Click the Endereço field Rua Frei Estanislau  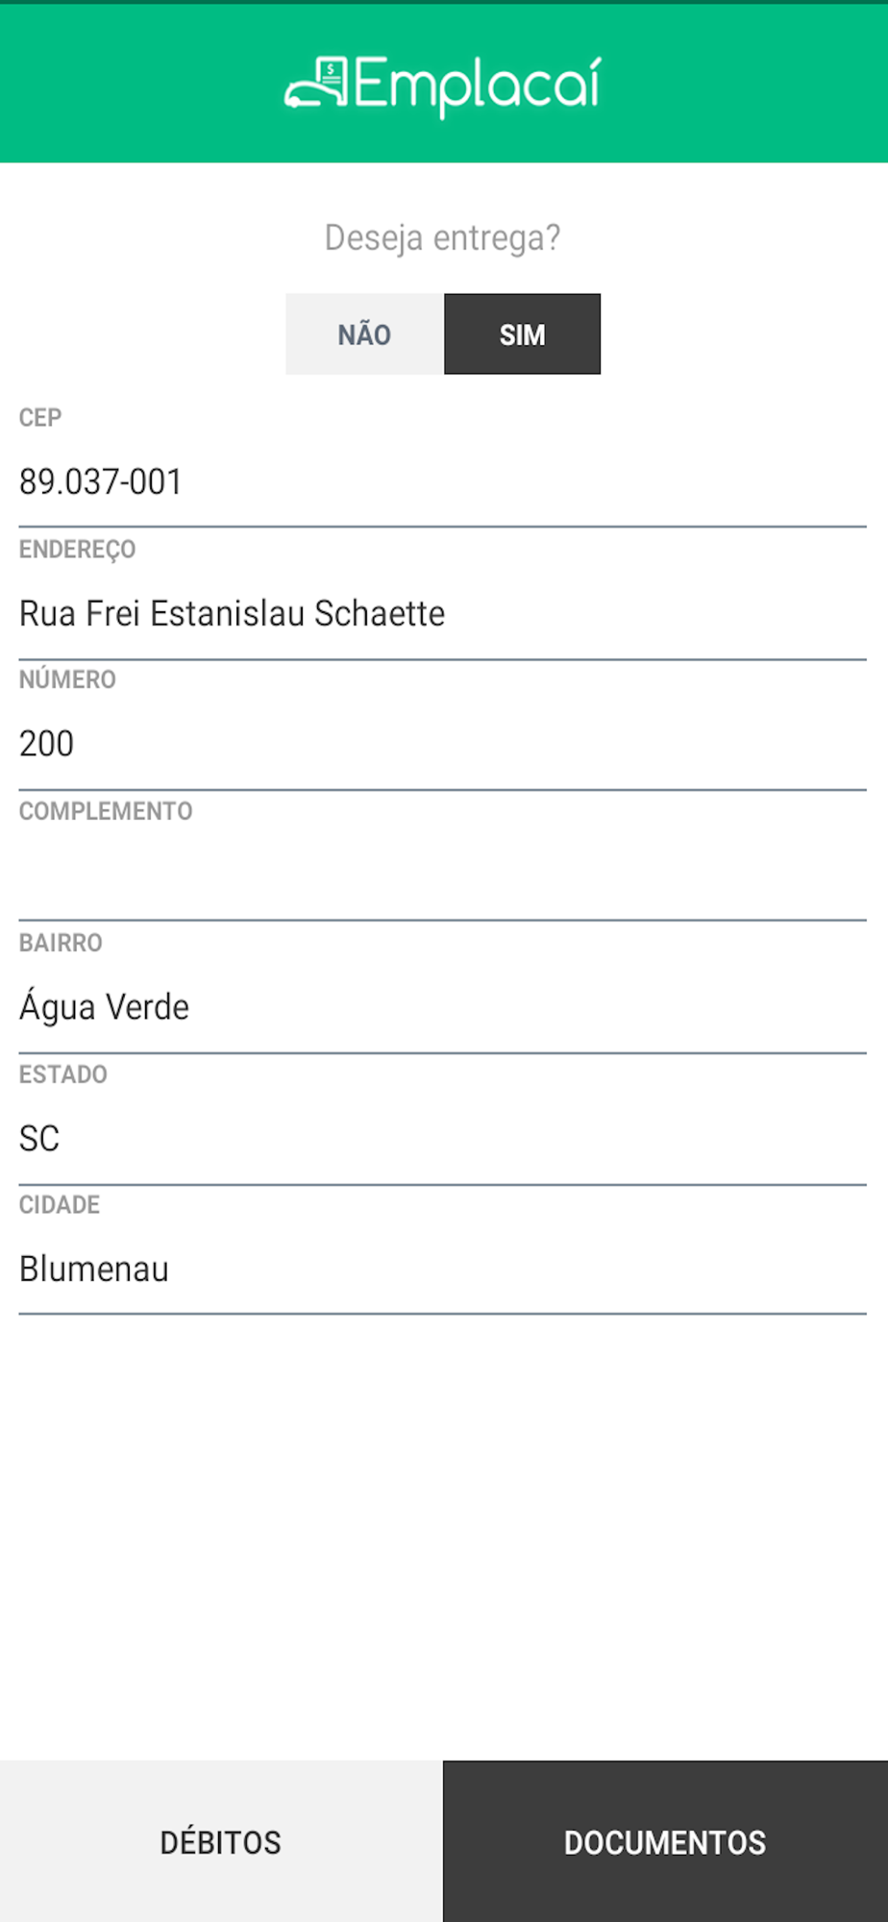coord(443,613)
